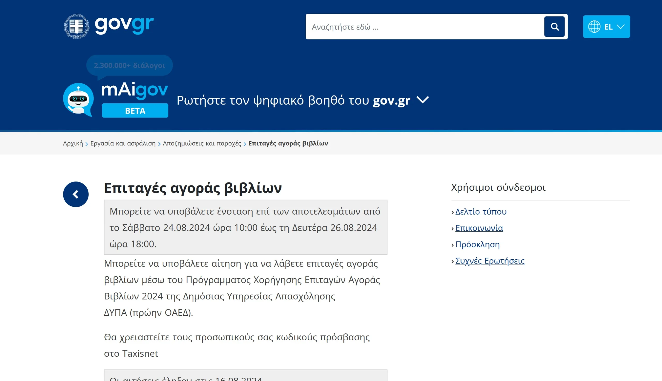
Task: Open the Δελτίο τύπου link
Action: 481,212
